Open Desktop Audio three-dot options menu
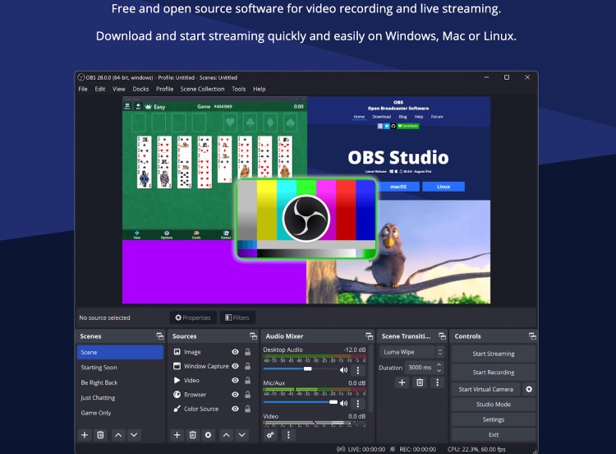This screenshot has height=454, width=616. (358, 370)
